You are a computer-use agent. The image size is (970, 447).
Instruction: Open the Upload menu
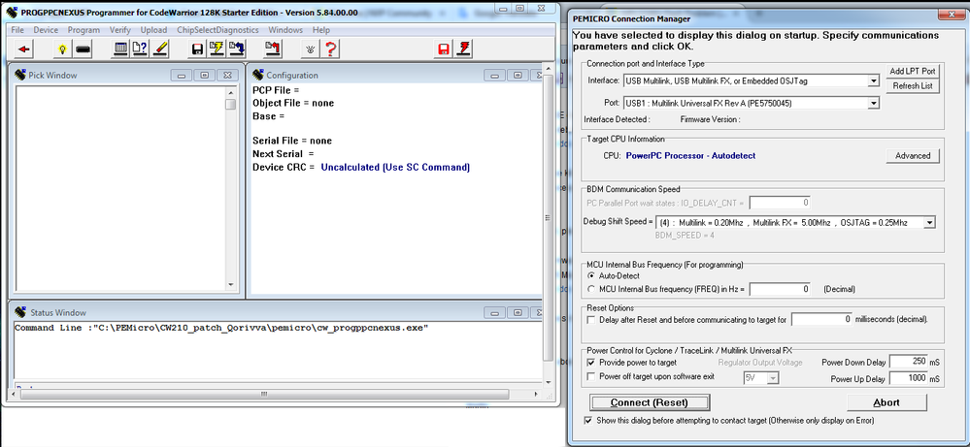coord(153,30)
